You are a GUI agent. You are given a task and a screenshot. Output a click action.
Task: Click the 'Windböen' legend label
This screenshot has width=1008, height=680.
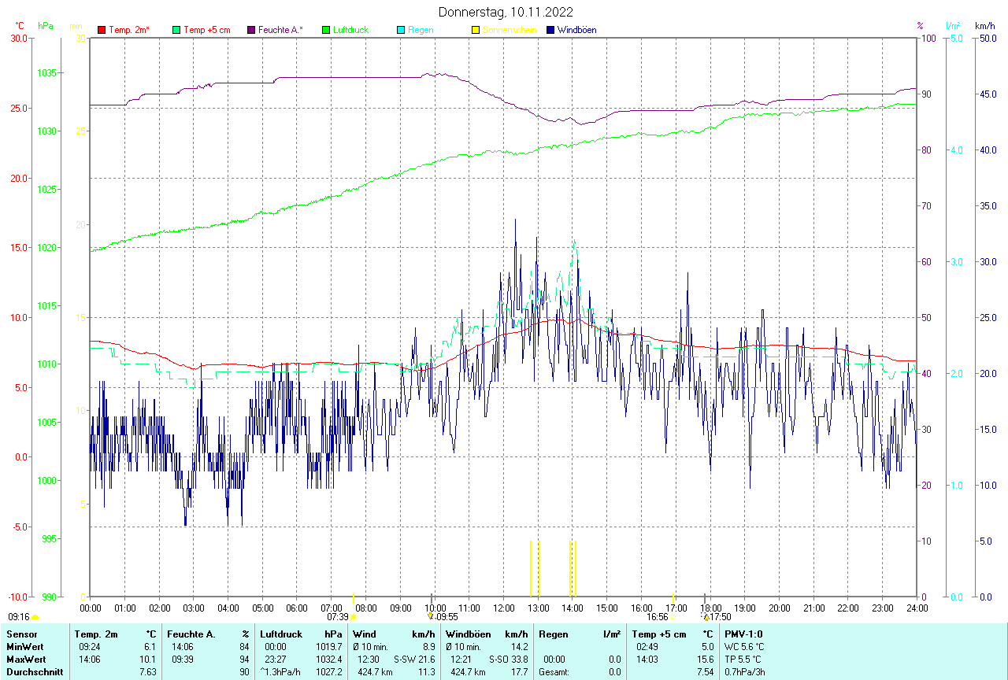tap(576, 30)
